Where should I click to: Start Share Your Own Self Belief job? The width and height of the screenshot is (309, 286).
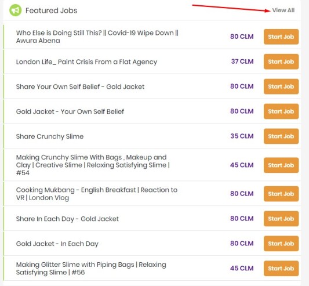pos(281,86)
